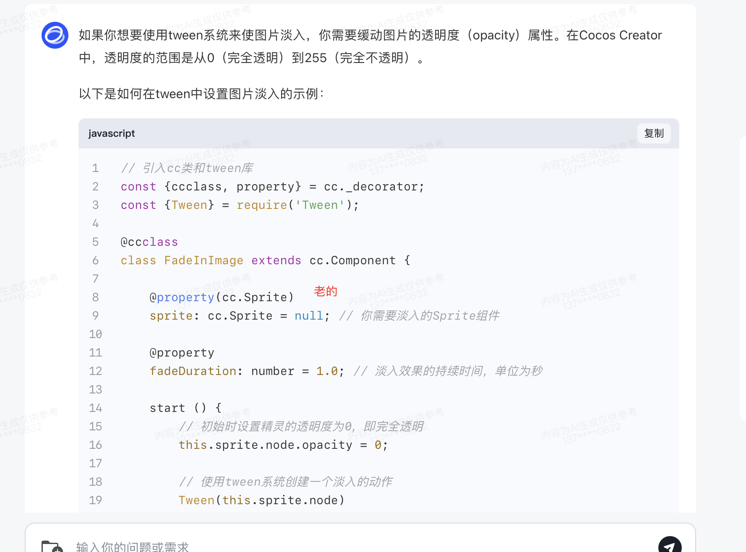Click the 1.0 number value on line 12
This screenshot has width=746, height=552.
click(x=327, y=371)
